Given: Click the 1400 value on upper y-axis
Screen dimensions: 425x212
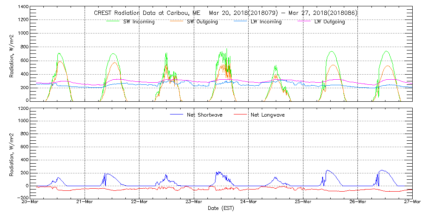Looking at the screenshot, I should [23, 8].
